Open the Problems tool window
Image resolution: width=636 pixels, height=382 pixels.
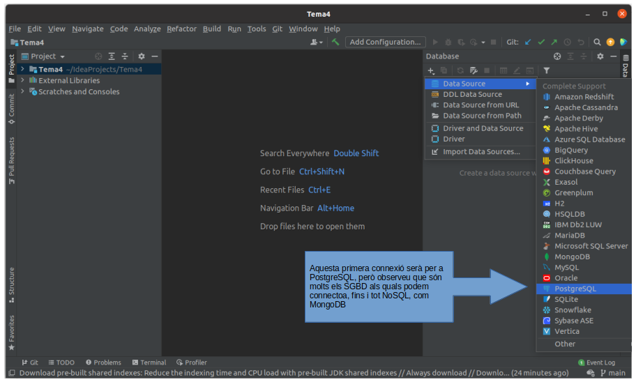point(103,362)
